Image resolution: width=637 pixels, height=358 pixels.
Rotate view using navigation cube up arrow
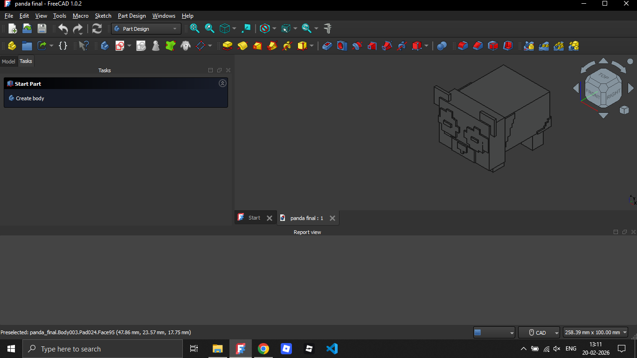(x=603, y=61)
